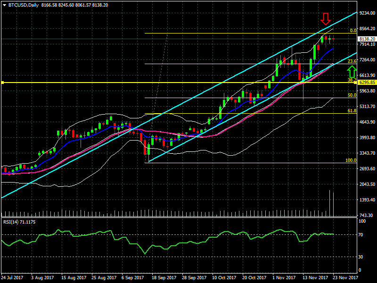Click the Fibonacci 0.0 level label
The width and height of the screenshot is (377, 283).
click(353, 31)
